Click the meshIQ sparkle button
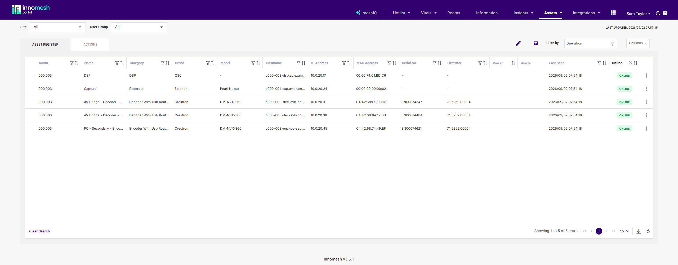This screenshot has width=678, height=265. 366,13
